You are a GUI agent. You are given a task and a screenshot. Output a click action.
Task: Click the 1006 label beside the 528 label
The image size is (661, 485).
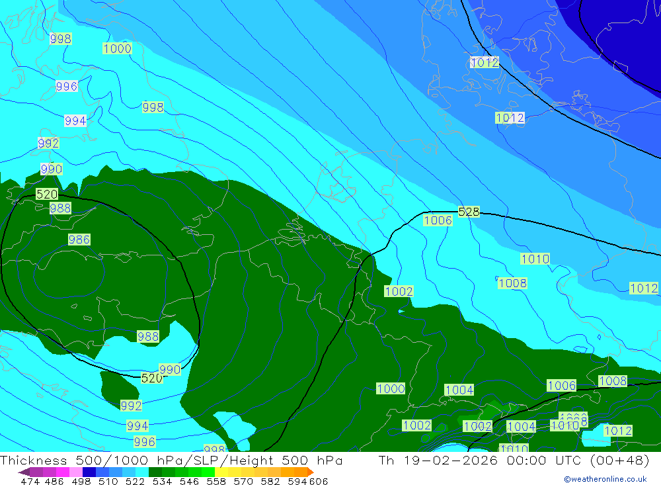click(x=438, y=220)
